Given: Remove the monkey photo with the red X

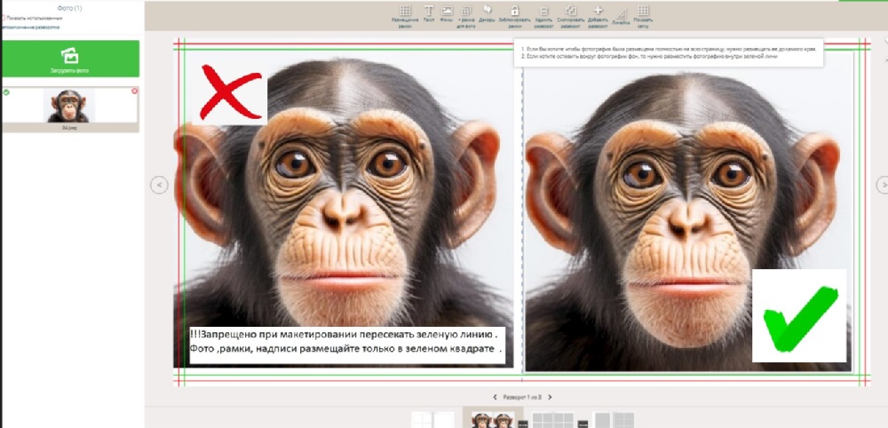Looking at the screenshot, I should tap(135, 91).
